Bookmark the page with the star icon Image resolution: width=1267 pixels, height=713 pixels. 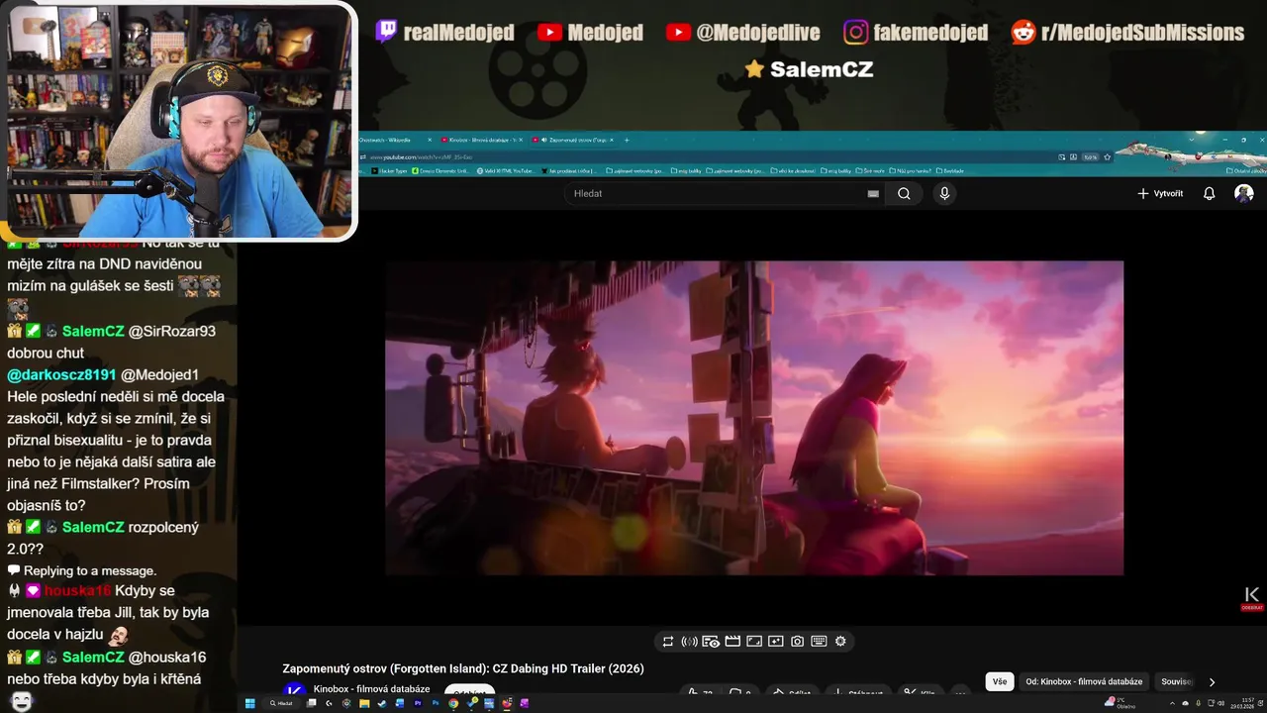click(1107, 156)
